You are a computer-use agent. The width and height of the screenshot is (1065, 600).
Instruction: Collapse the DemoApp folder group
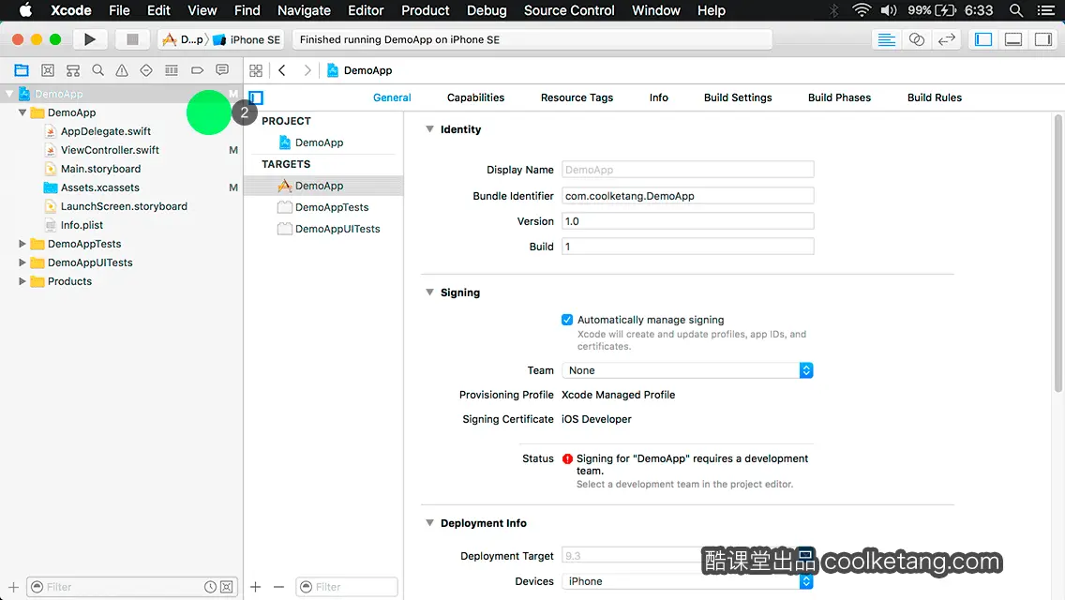coord(22,112)
